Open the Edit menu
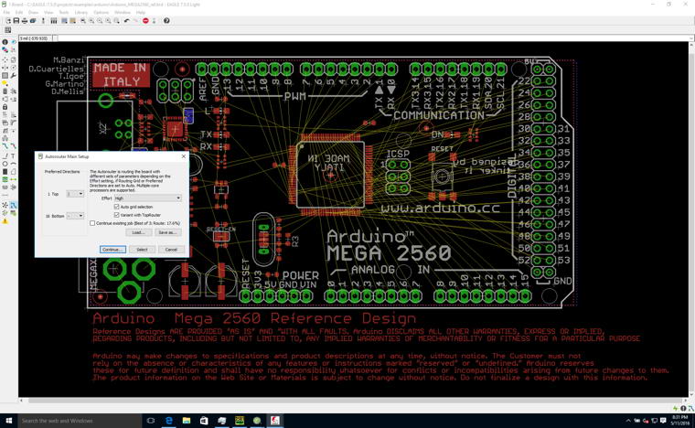 19,13
